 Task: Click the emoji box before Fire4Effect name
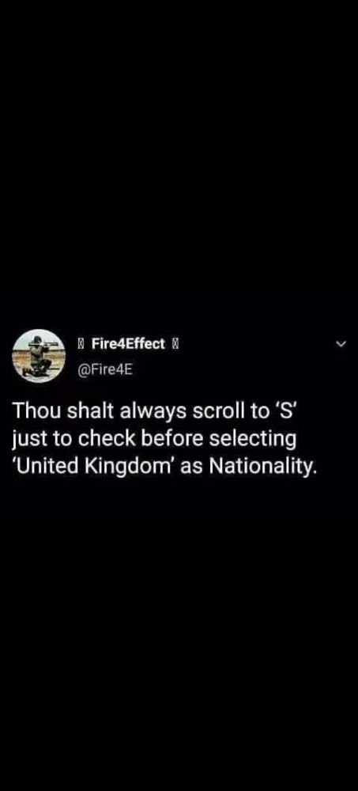tap(80, 345)
